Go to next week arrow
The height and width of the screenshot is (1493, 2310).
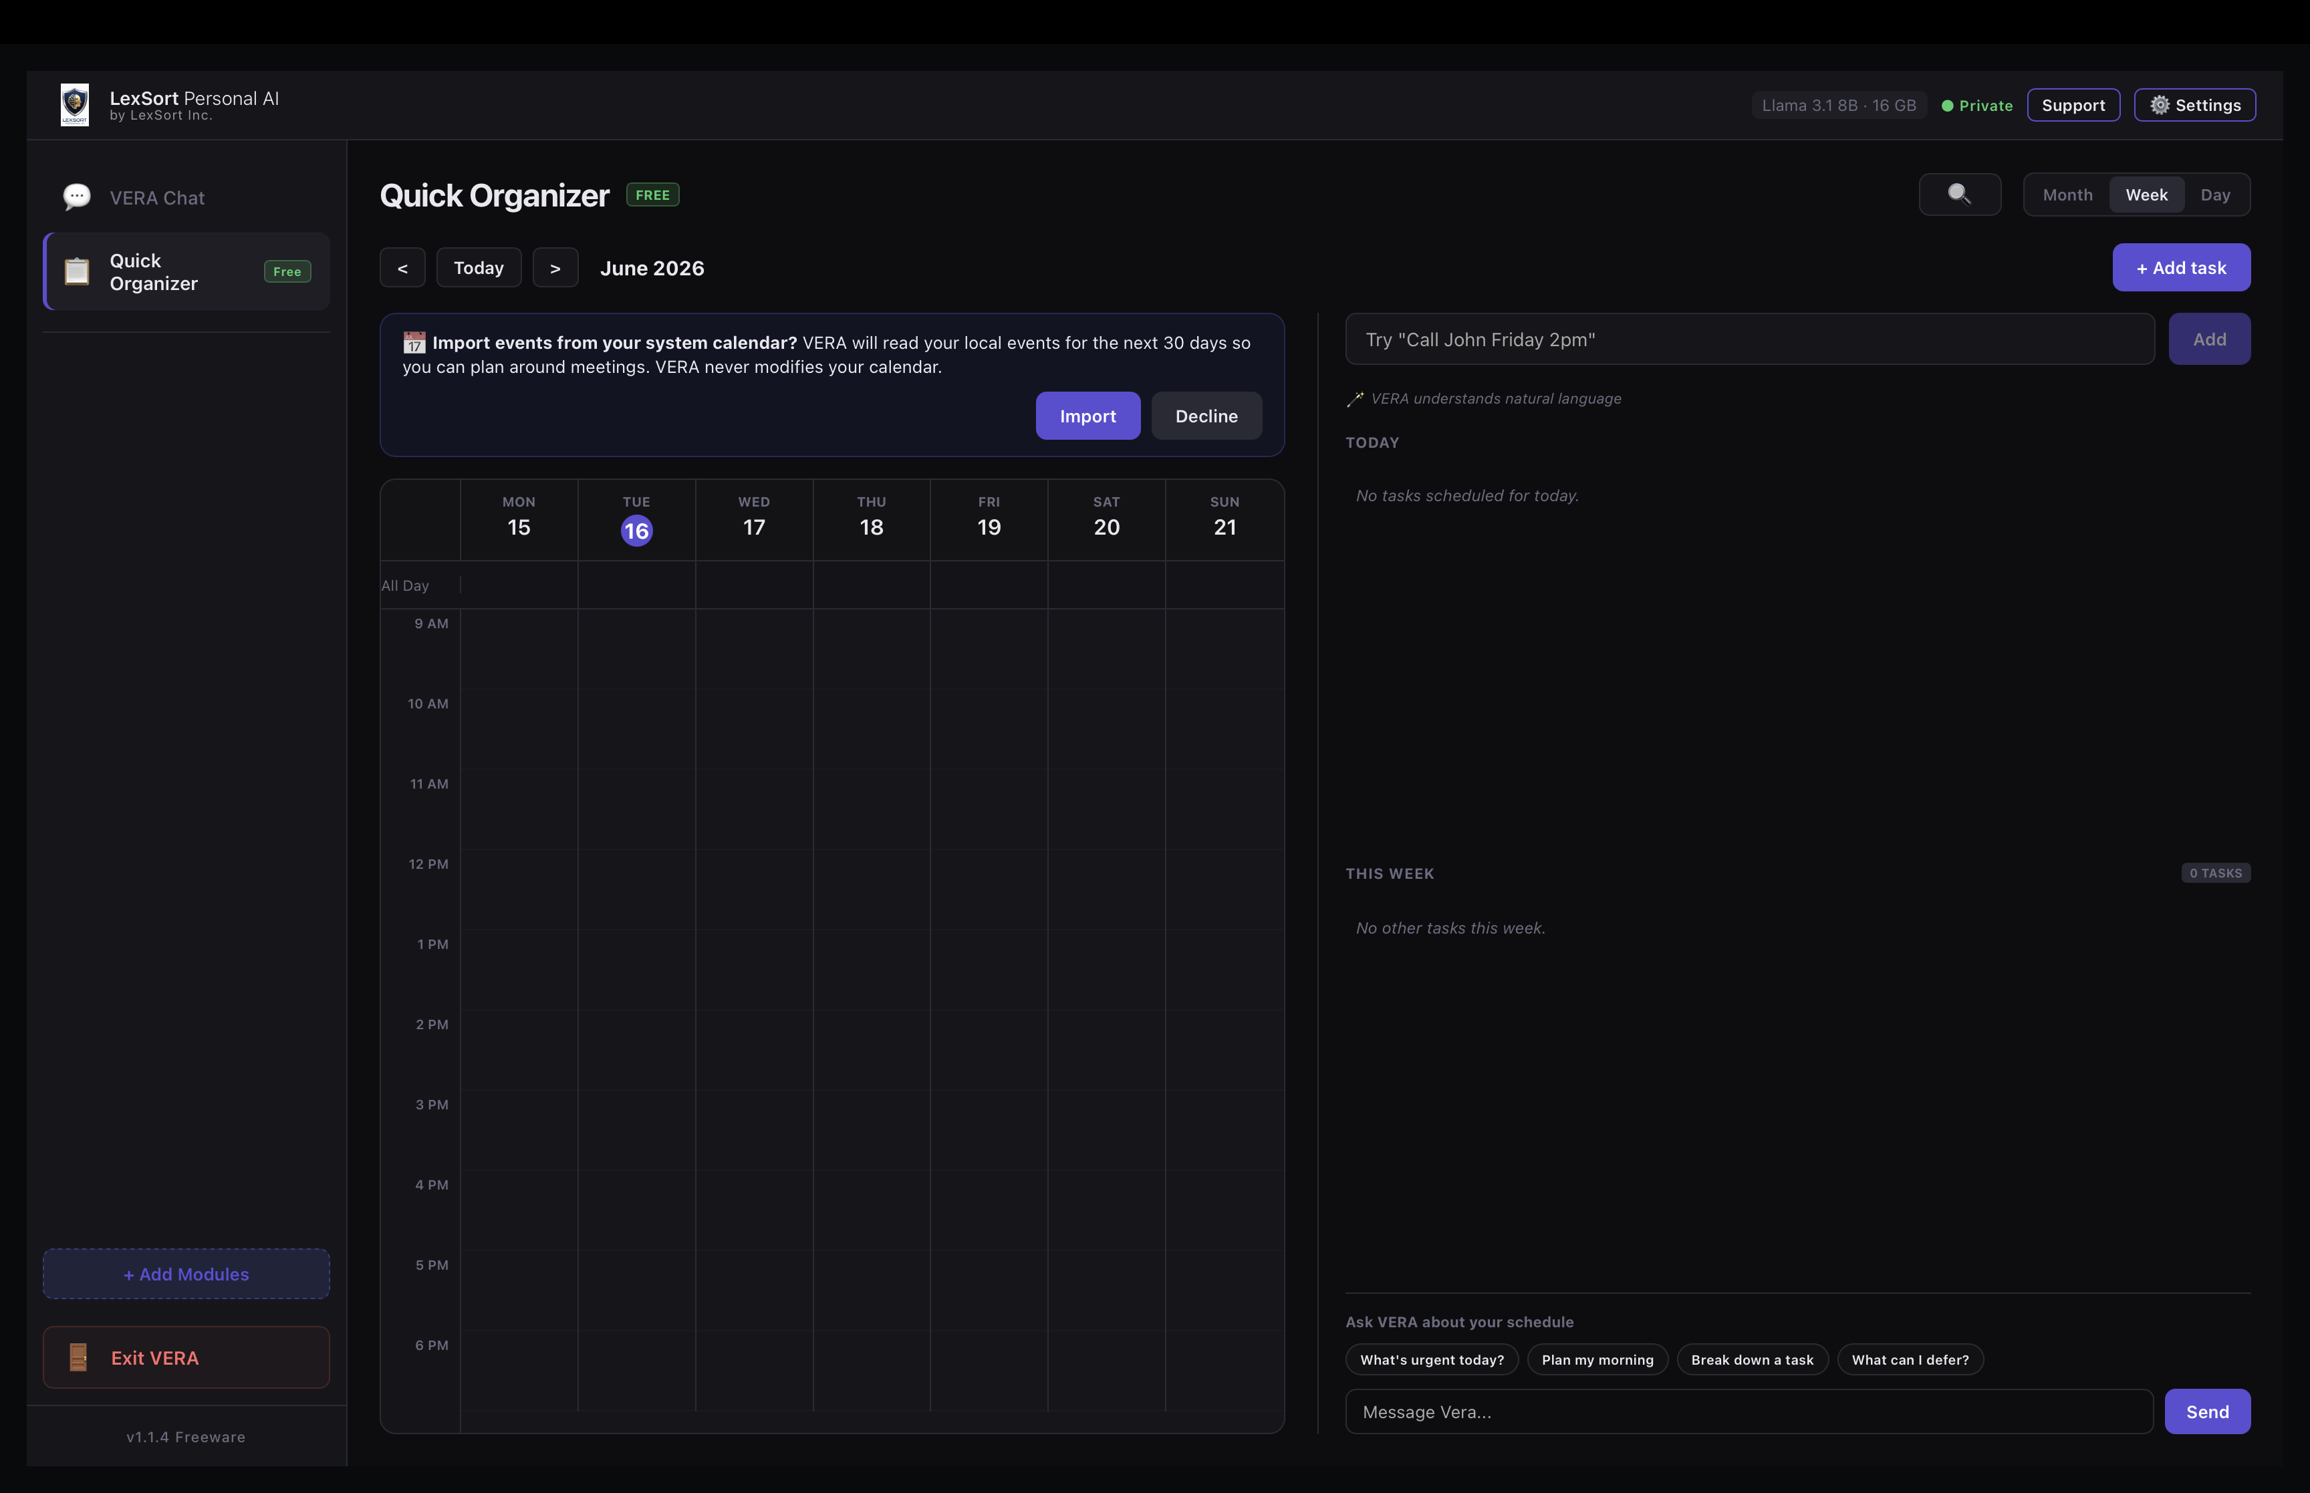click(x=555, y=267)
